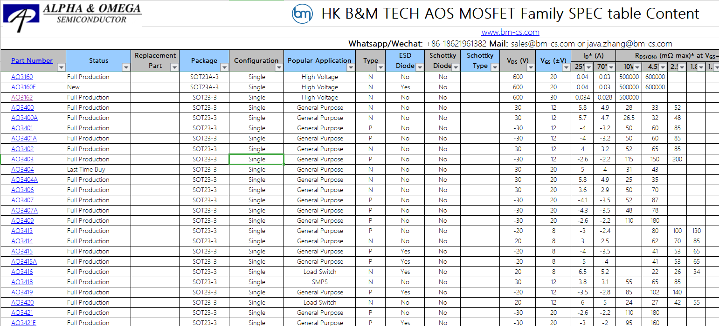The image size is (719, 326).
Task: Open the AO3415A part link
Action: tap(24, 261)
